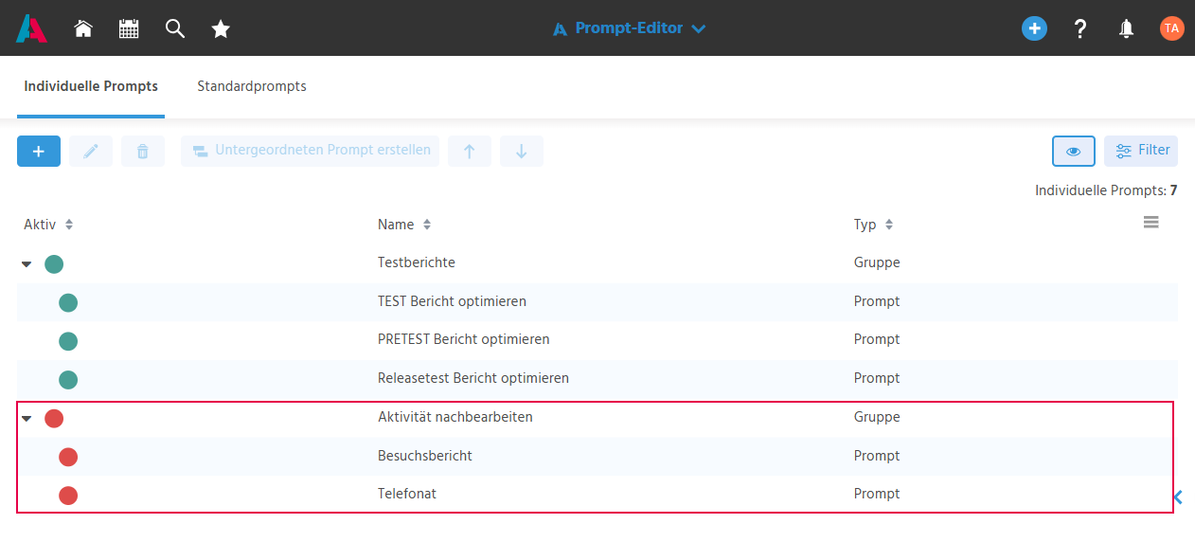Open the Prompt-Editor dropdown in header
Screen dimensions: 1195x542
(x=630, y=28)
